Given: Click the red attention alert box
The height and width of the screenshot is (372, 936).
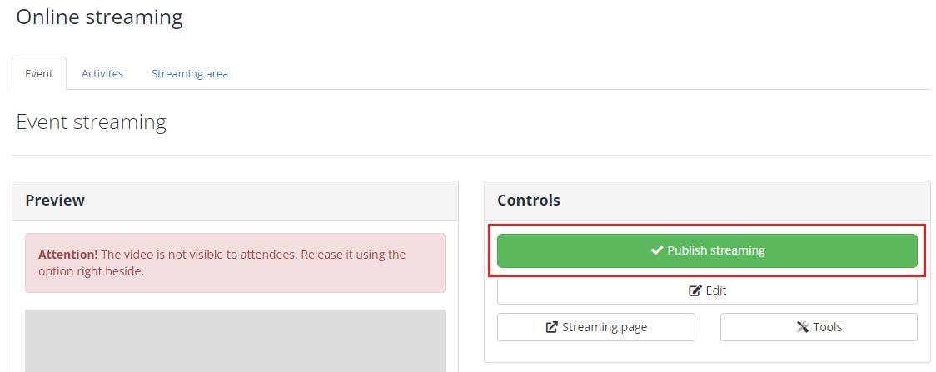Looking at the screenshot, I should (235, 263).
